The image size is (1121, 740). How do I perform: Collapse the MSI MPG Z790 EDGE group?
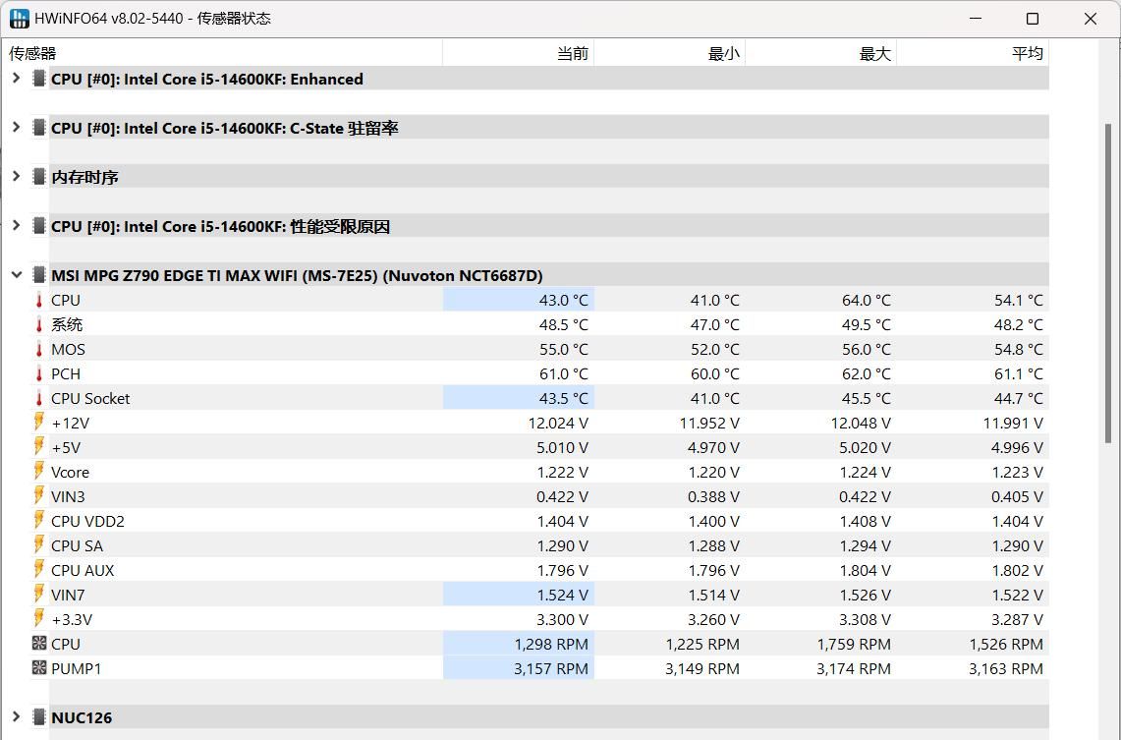pos(17,275)
